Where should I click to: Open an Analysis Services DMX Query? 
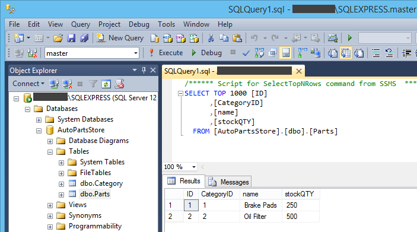coord(180,38)
